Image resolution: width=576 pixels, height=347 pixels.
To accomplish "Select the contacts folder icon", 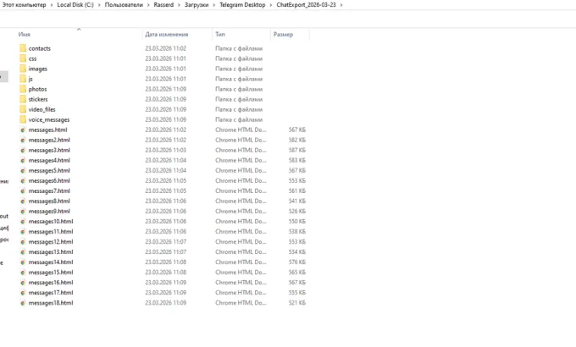I will (x=23, y=48).
